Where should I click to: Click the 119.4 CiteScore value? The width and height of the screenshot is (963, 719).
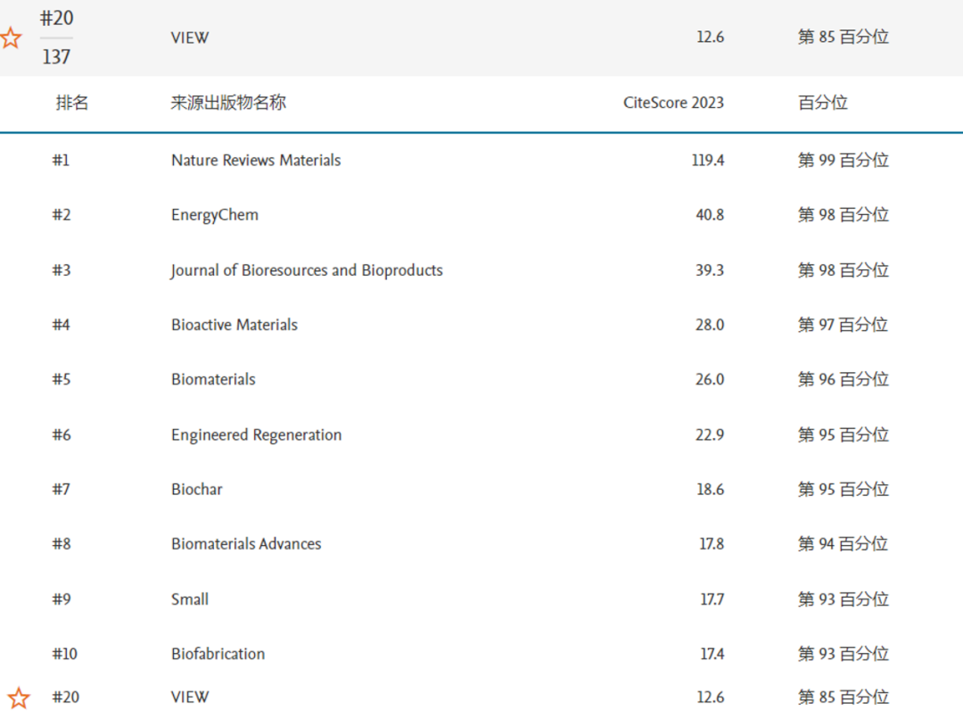[708, 161]
